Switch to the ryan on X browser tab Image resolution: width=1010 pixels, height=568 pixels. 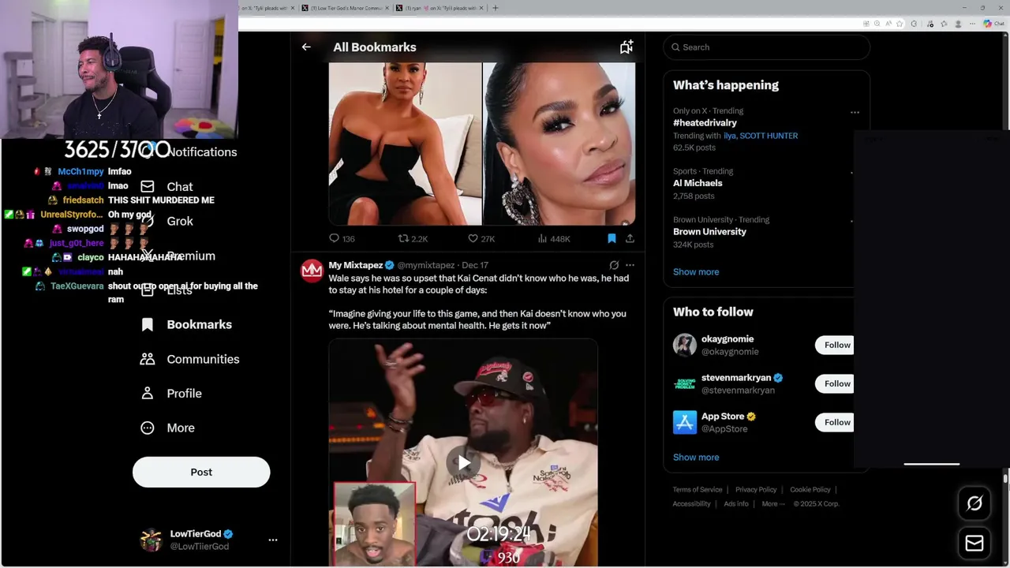pos(439,8)
